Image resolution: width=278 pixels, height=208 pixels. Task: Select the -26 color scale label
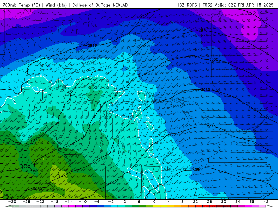coord(26,202)
